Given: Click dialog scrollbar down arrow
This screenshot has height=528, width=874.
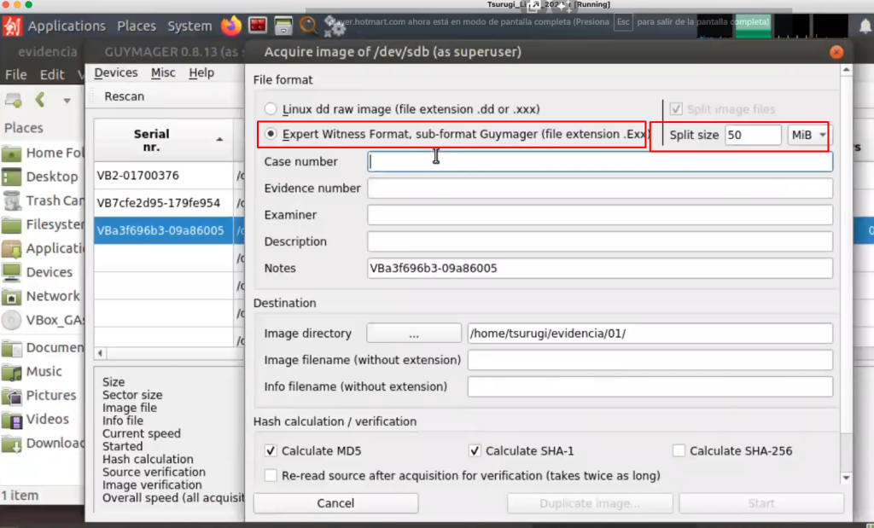Looking at the screenshot, I should pyautogui.click(x=846, y=478).
